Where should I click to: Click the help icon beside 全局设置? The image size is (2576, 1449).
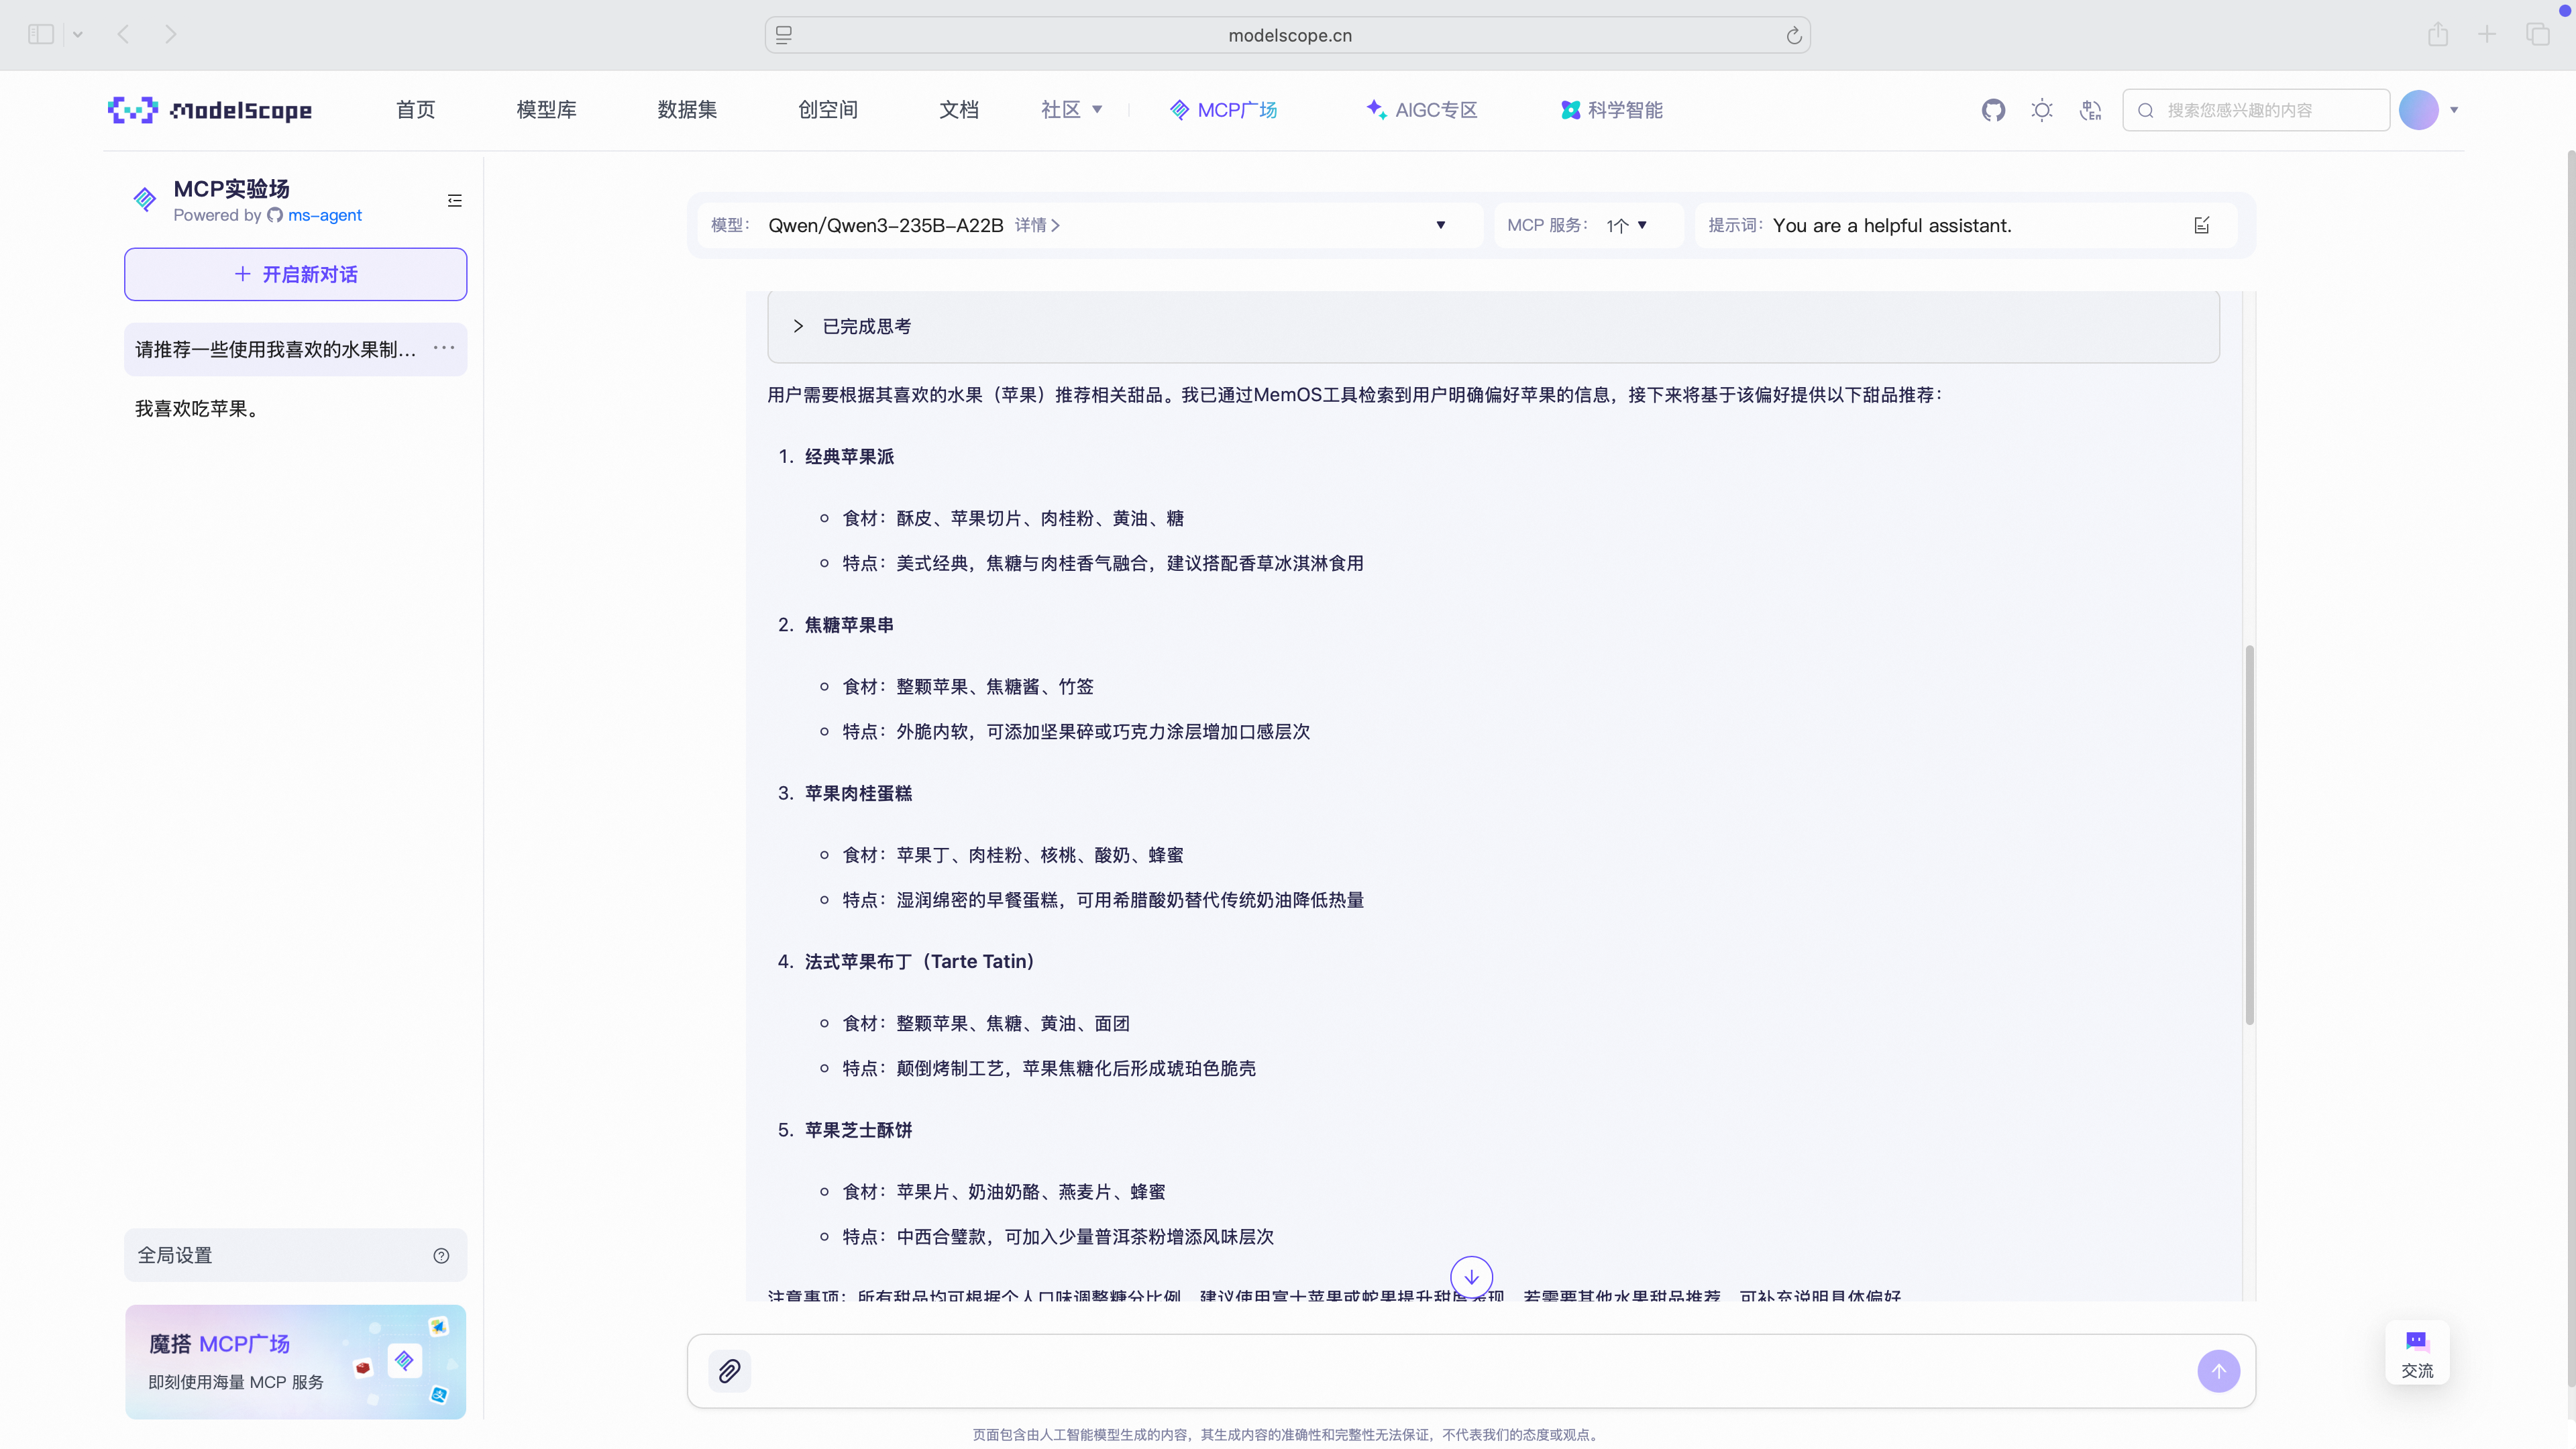click(x=441, y=1255)
